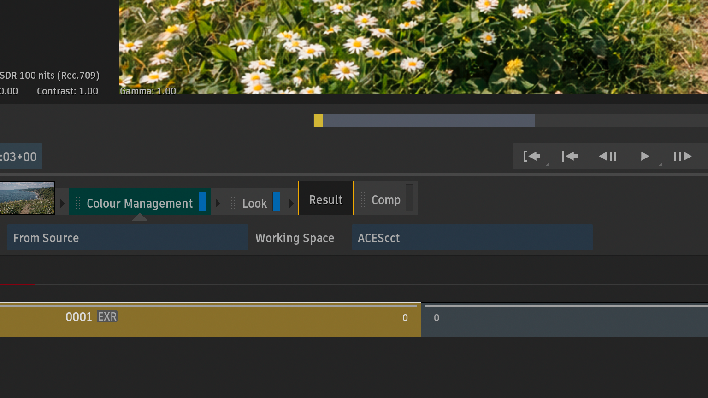Click the Comp stage drag handle dots
The image size is (708, 398).
(363, 199)
